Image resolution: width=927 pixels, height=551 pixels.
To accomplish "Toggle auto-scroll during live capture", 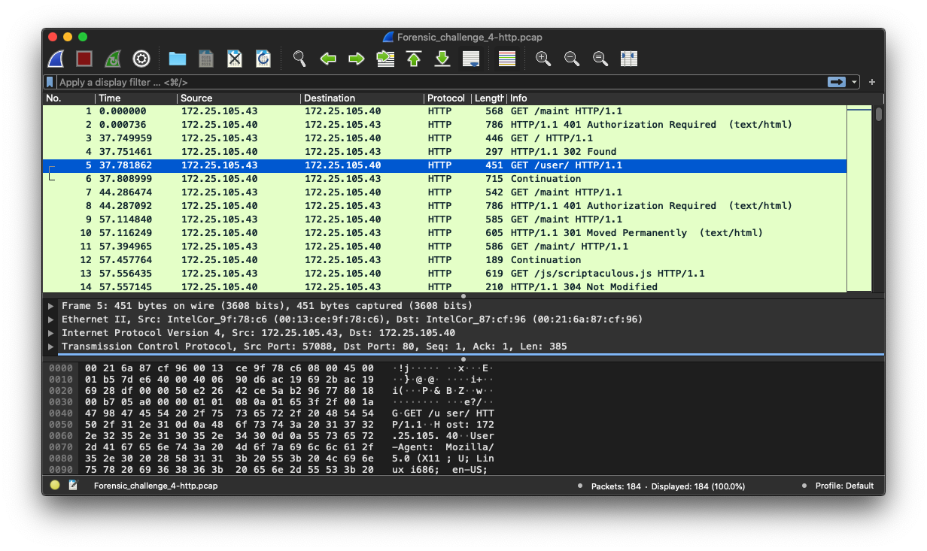I will pyautogui.click(x=472, y=59).
